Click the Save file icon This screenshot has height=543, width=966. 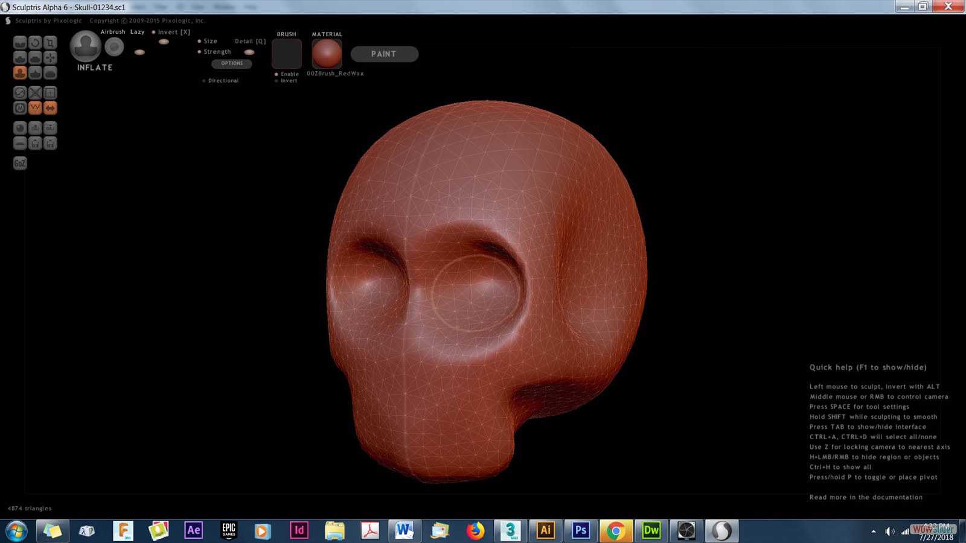click(50, 143)
